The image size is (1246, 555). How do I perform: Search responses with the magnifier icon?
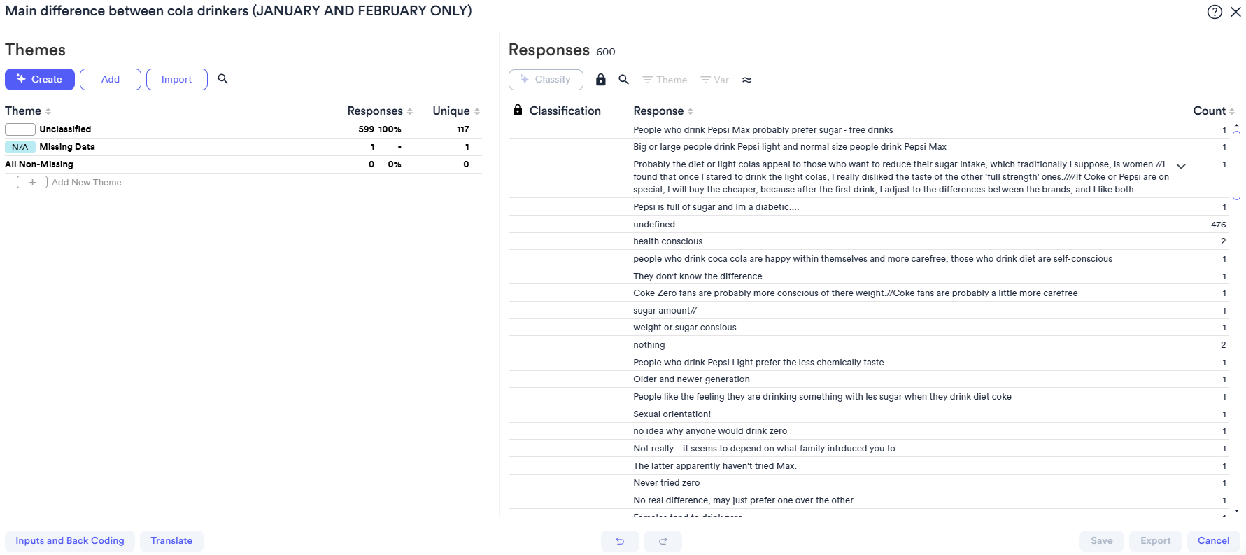click(623, 80)
